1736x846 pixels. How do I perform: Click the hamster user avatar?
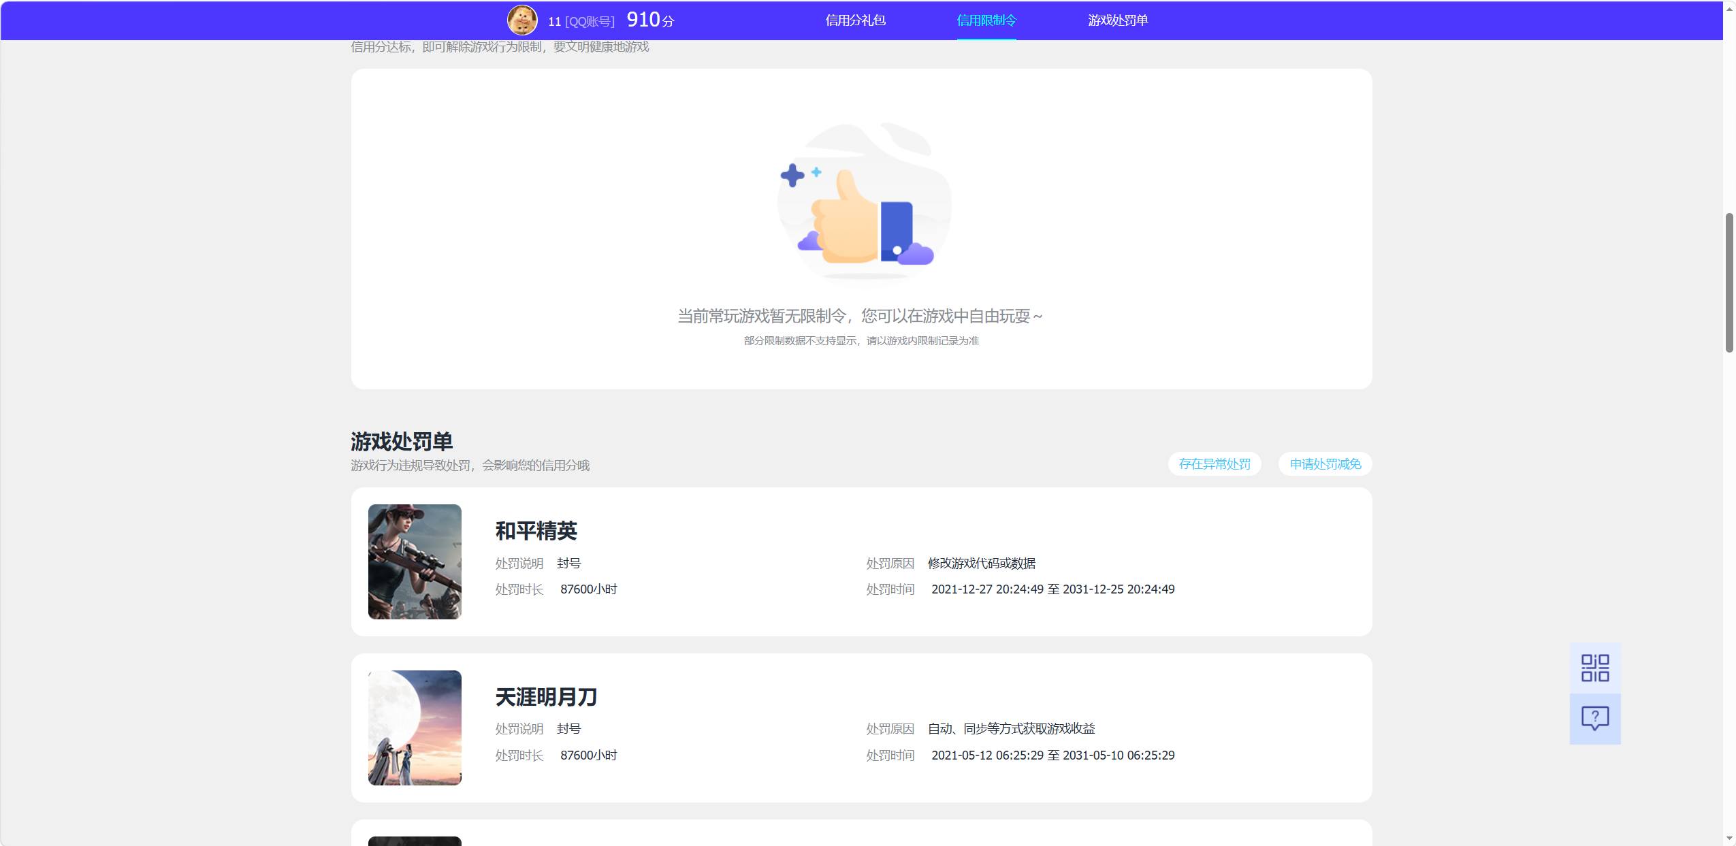[x=522, y=20]
